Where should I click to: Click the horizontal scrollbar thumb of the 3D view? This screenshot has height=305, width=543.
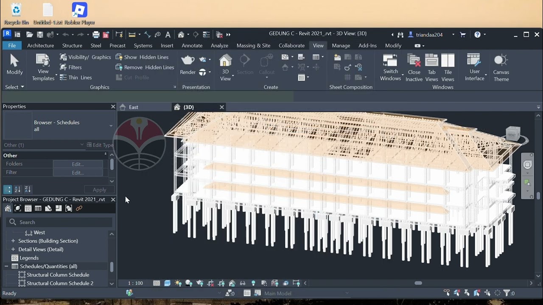click(418, 283)
